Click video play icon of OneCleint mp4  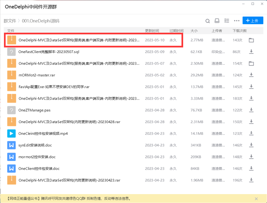[11, 133]
